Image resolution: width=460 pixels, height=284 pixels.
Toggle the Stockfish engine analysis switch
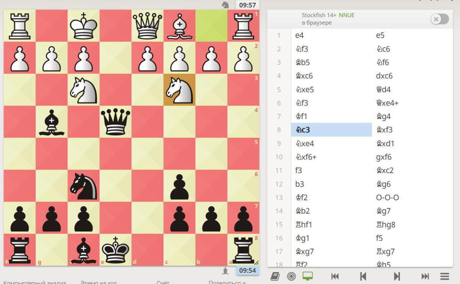click(x=439, y=19)
